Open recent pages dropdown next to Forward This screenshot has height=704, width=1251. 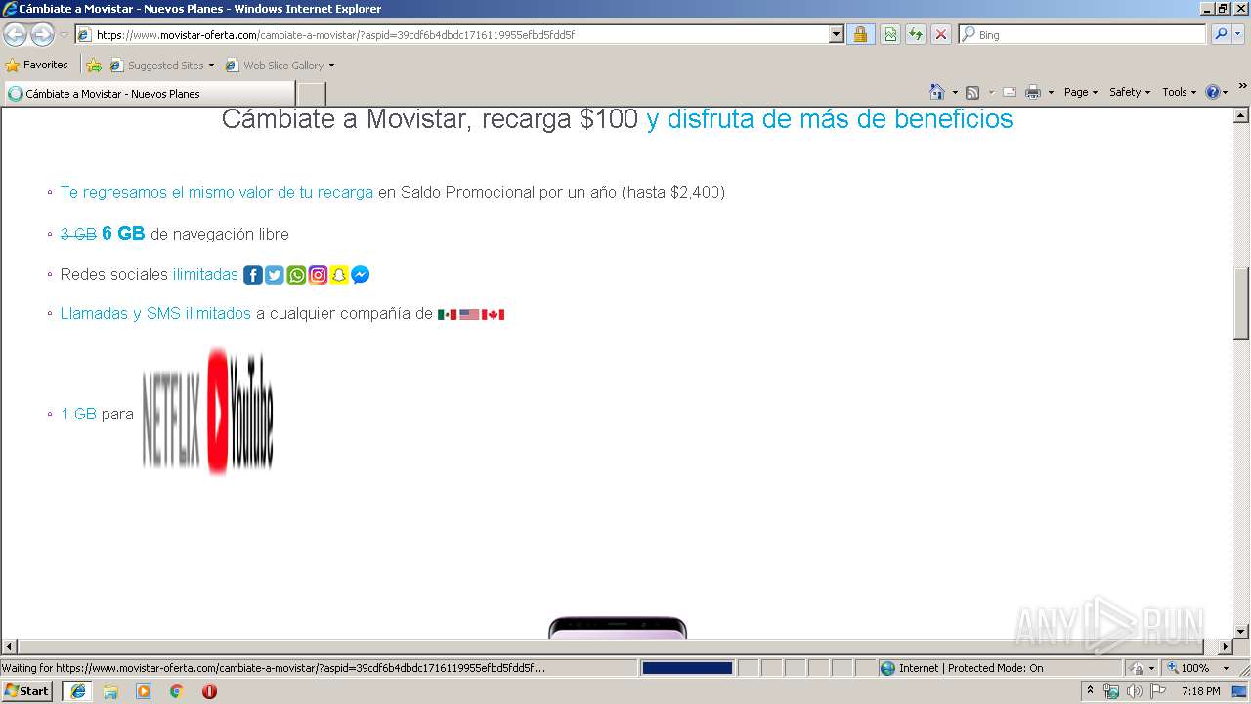coord(64,35)
